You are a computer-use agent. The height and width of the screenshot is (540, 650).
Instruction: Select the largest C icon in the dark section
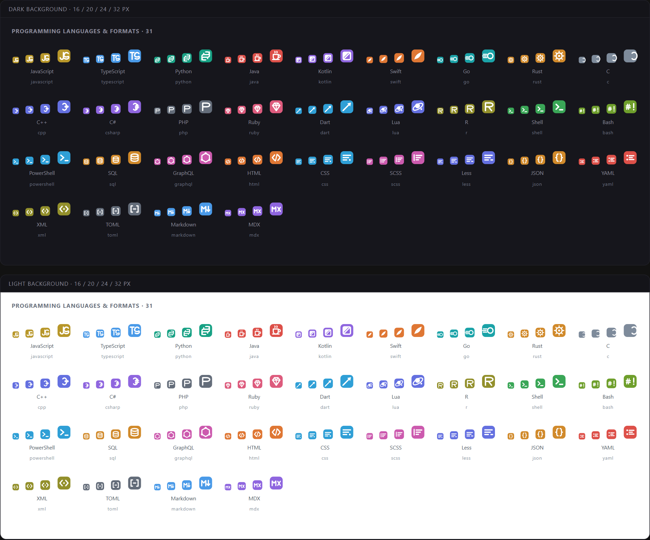(630, 56)
